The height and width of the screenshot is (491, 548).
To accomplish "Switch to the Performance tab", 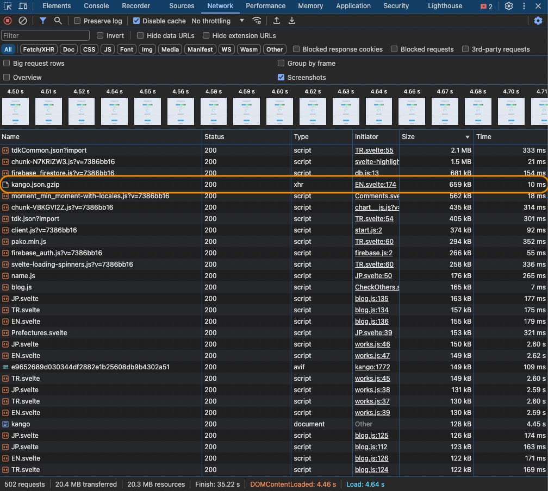I will click(266, 6).
